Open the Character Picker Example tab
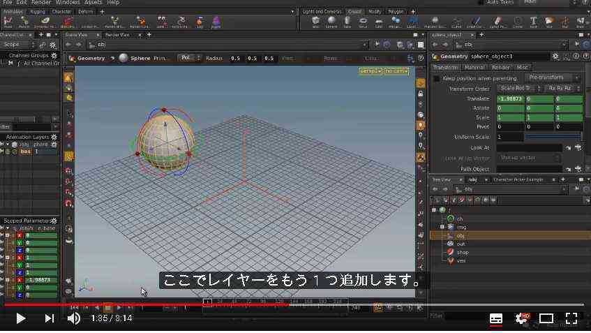Screen dimensions: 591x333 click(x=518, y=180)
